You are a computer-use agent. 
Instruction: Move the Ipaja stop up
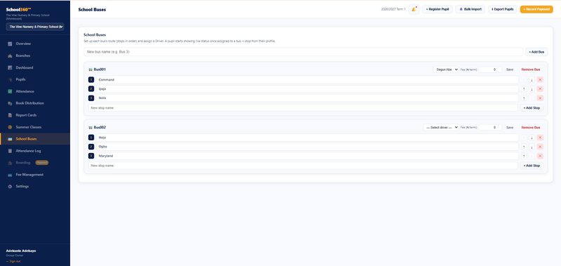(x=524, y=89)
